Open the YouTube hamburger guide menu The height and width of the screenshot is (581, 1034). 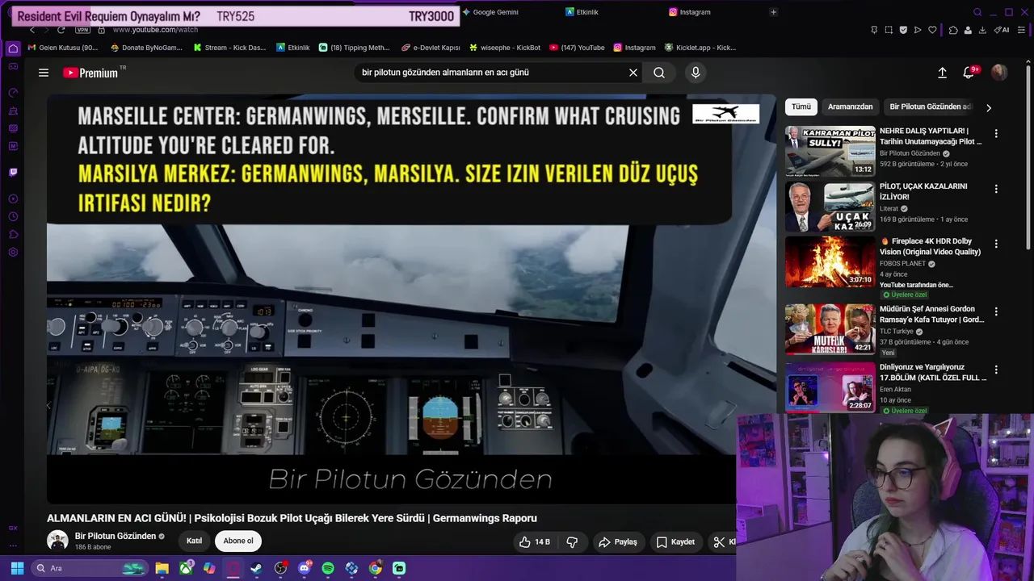point(44,73)
